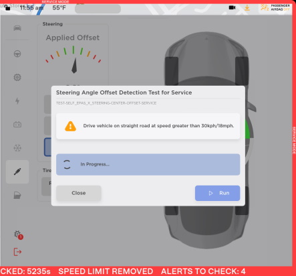Viewport: 296px width, 276px height.
Task: Select the steering wheel sidebar icon
Action: [x=17, y=54]
